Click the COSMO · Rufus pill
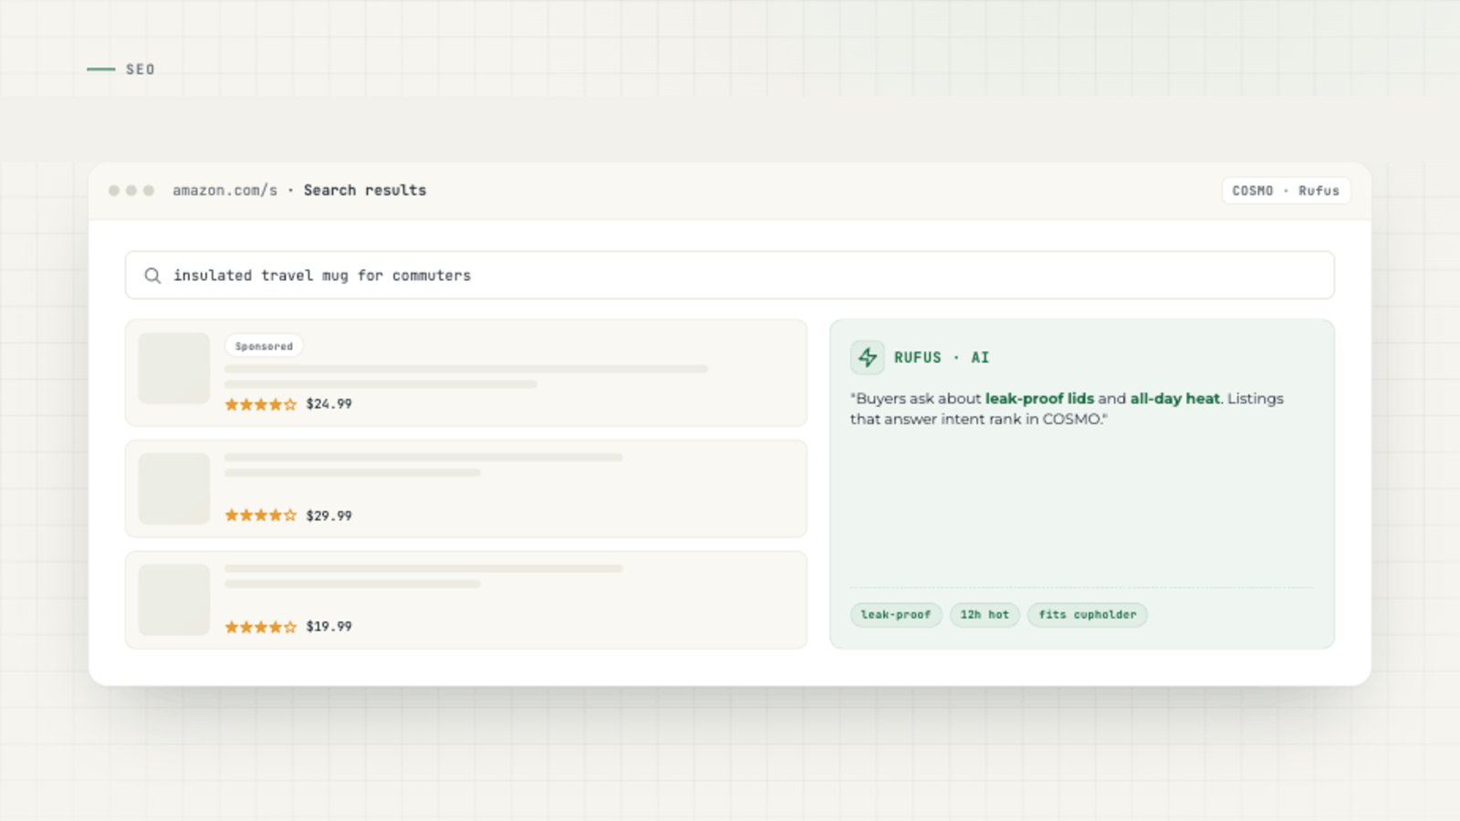This screenshot has width=1460, height=821. point(1286,191)
